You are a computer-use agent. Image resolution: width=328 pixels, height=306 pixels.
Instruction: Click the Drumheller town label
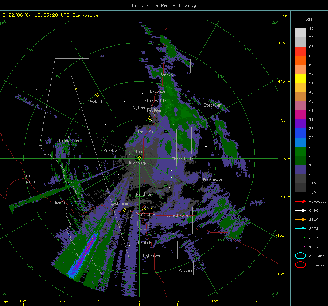pyautogui.click(x=214, y=179)
